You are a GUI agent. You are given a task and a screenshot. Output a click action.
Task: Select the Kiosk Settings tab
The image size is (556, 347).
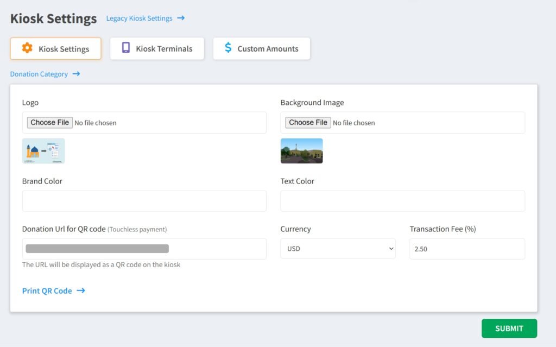pyautogui.click(x=55, y=48)
